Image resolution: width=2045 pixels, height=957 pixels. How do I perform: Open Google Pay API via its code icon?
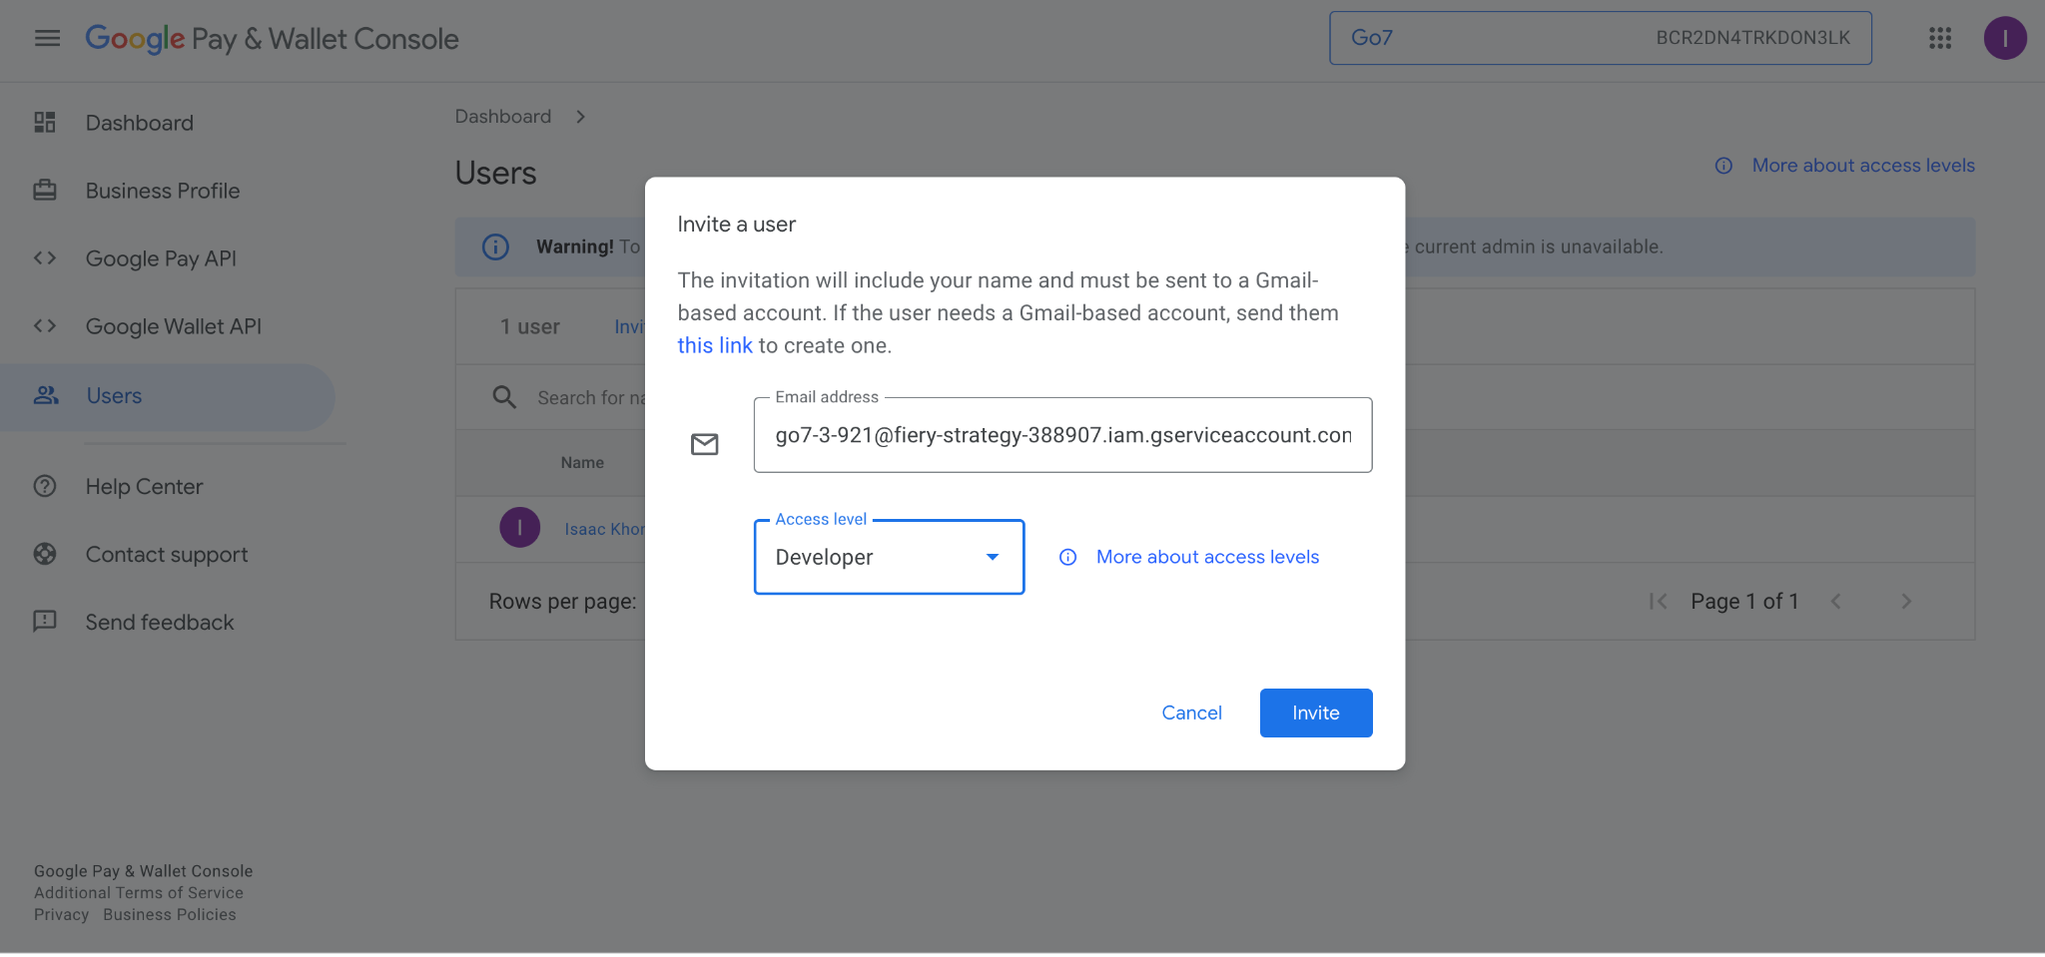pos(44,257)
